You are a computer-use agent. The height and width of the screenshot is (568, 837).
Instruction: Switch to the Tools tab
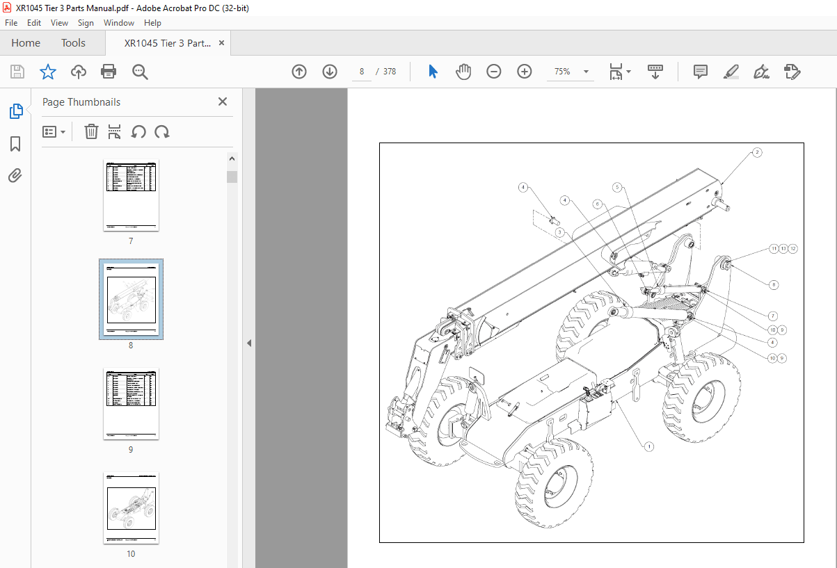click(73, 42)
